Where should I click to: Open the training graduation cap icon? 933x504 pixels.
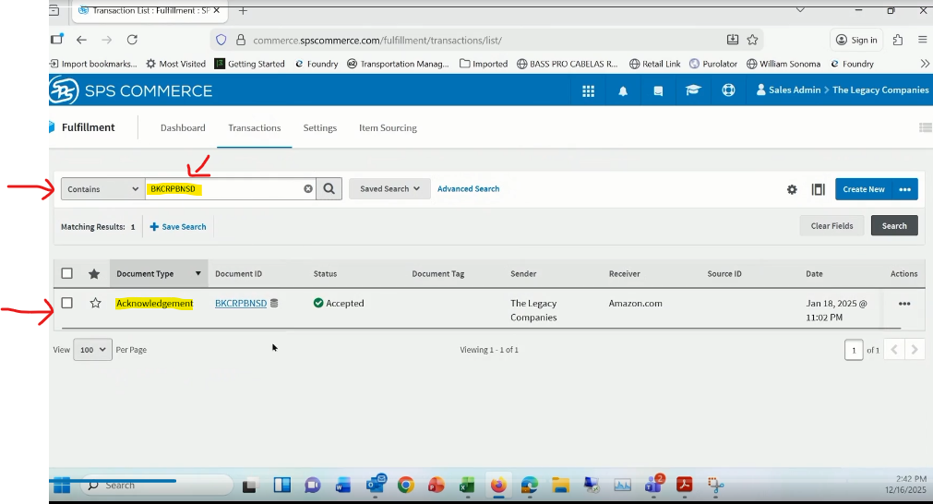(x=693, y=90)
